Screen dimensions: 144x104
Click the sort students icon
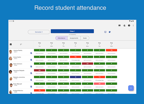click(21, 44)
